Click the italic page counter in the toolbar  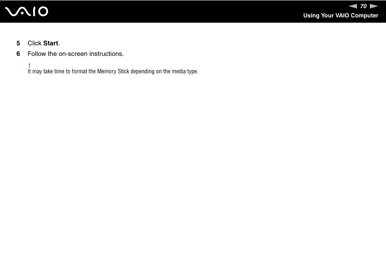[x=363, y=6]
